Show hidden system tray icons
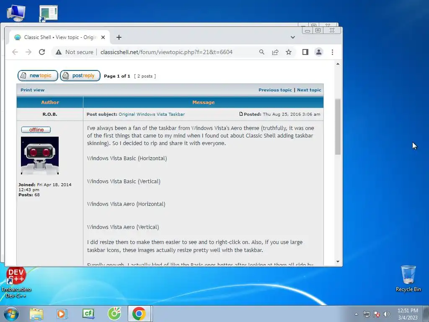Screen dimensions: 429x322 coord(356,314)
